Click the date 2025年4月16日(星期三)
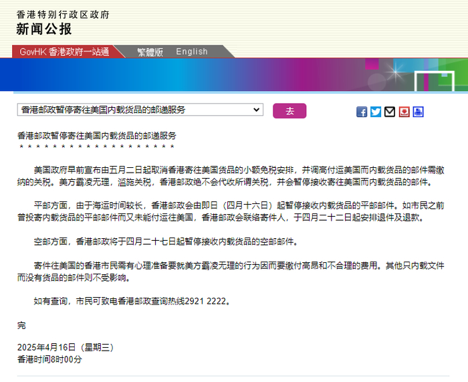 coord(66,347)
